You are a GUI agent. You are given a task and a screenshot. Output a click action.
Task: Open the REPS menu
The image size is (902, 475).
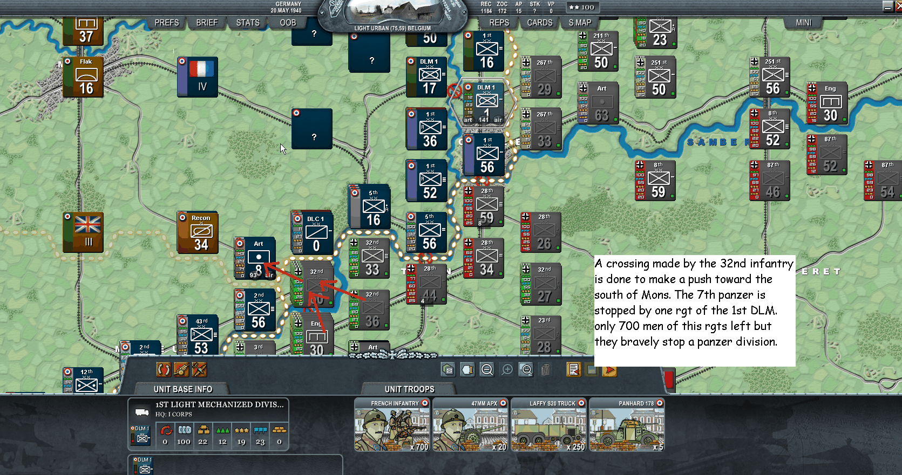499,23
